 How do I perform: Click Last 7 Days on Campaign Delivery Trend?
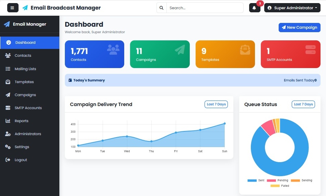point(216,104)
